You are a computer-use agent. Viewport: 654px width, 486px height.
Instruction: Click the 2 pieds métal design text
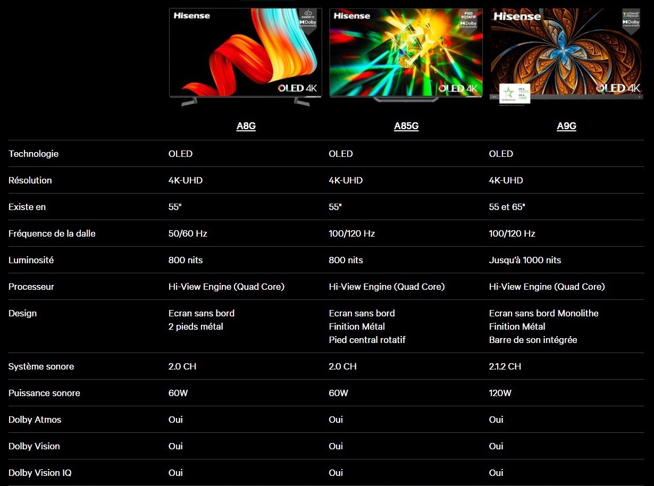point(196,326)
